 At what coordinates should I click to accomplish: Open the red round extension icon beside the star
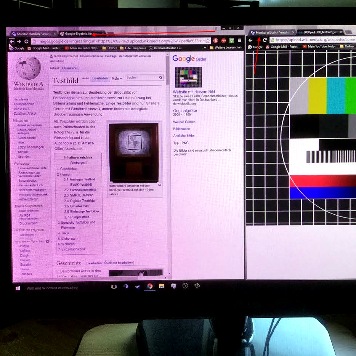coord(216,41)
